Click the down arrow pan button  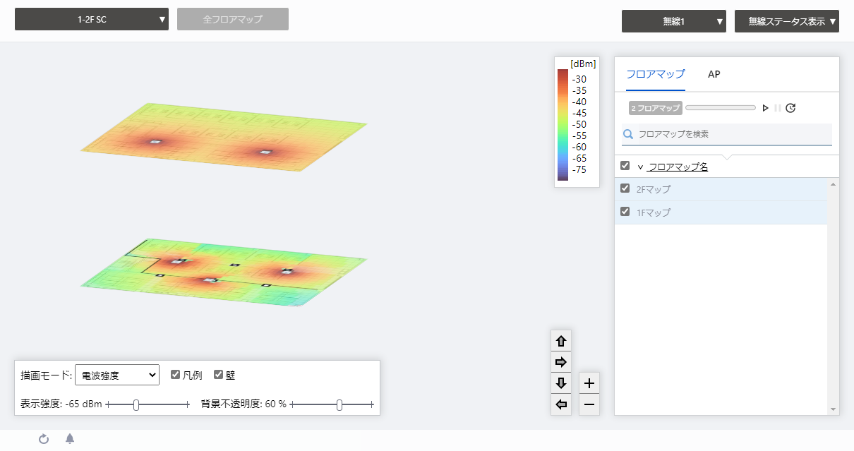pos(561,383)
